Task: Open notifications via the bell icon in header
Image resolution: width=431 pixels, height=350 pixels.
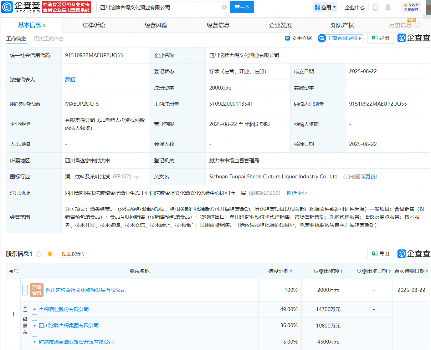Action: (x=389, y=7)
